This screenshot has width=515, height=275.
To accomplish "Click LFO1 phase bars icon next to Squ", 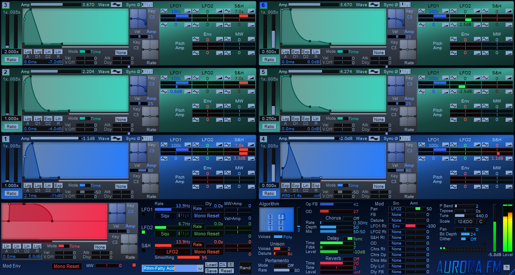I will point(184,216).
